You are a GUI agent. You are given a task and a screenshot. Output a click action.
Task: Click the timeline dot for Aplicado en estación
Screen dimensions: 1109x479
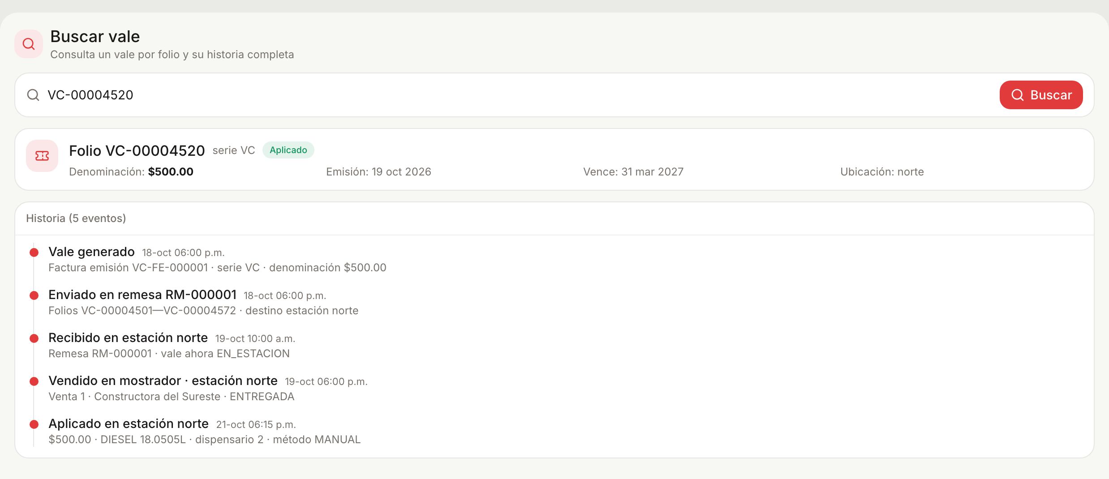tap(34, 424)
